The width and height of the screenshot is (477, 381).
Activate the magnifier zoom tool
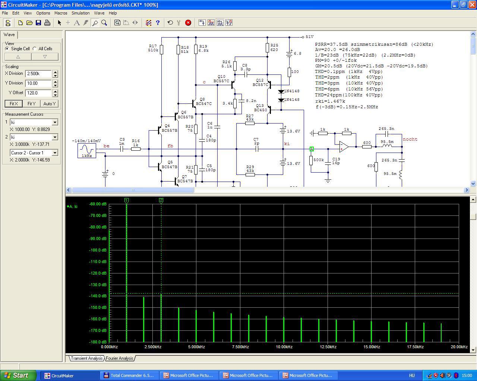coord(104,23)
